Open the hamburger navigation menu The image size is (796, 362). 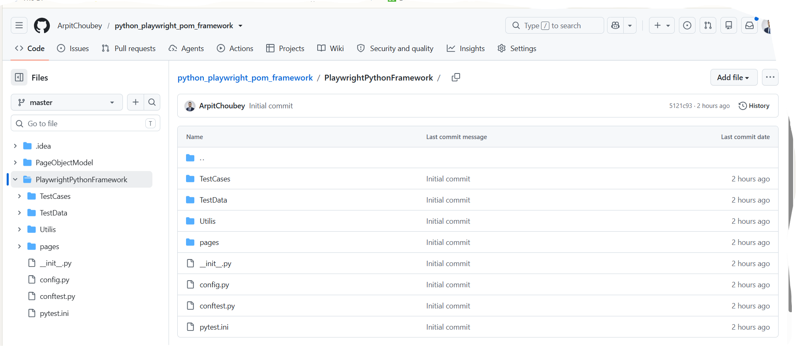pyautogui.click(x=19, y=25)
